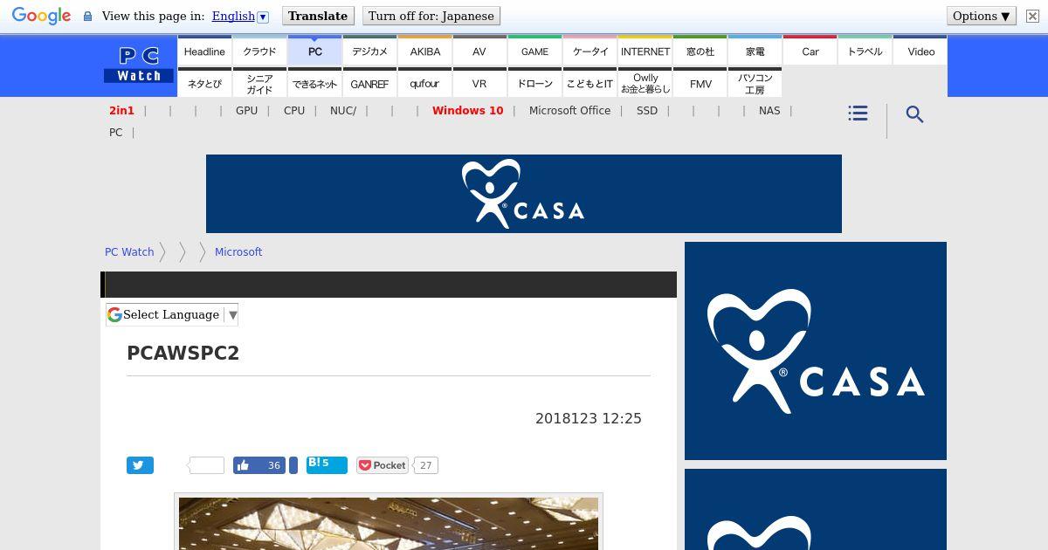Open the Car tab

(810, 52)
